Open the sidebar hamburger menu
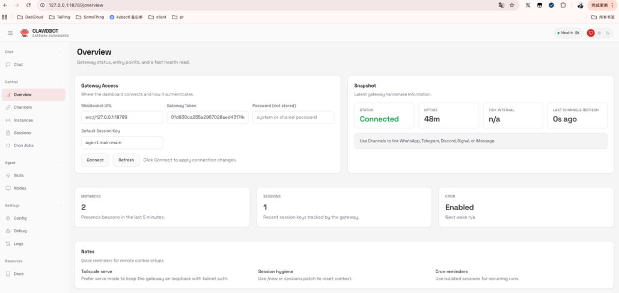619x293 pixels. [x=10, y=33]
